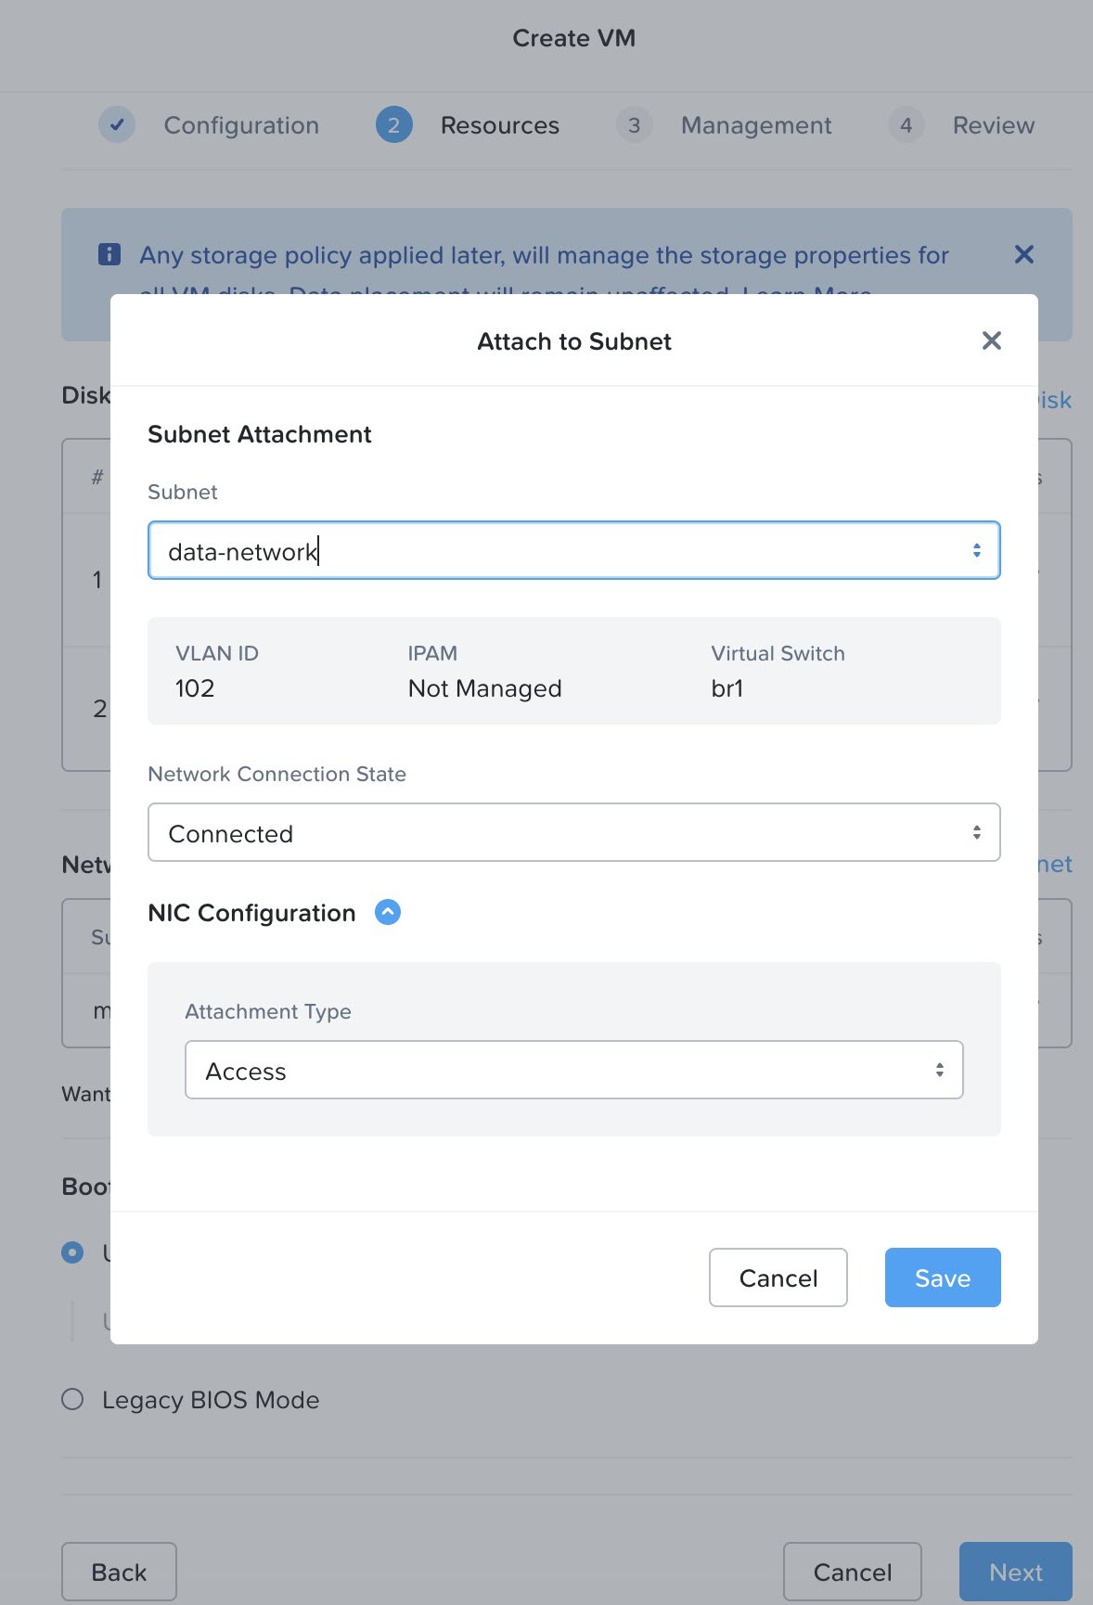The width and height of the screenshot is (1093, 1605).
Task: Click the info icon in storage banner
Action: [x=109, y=254]
